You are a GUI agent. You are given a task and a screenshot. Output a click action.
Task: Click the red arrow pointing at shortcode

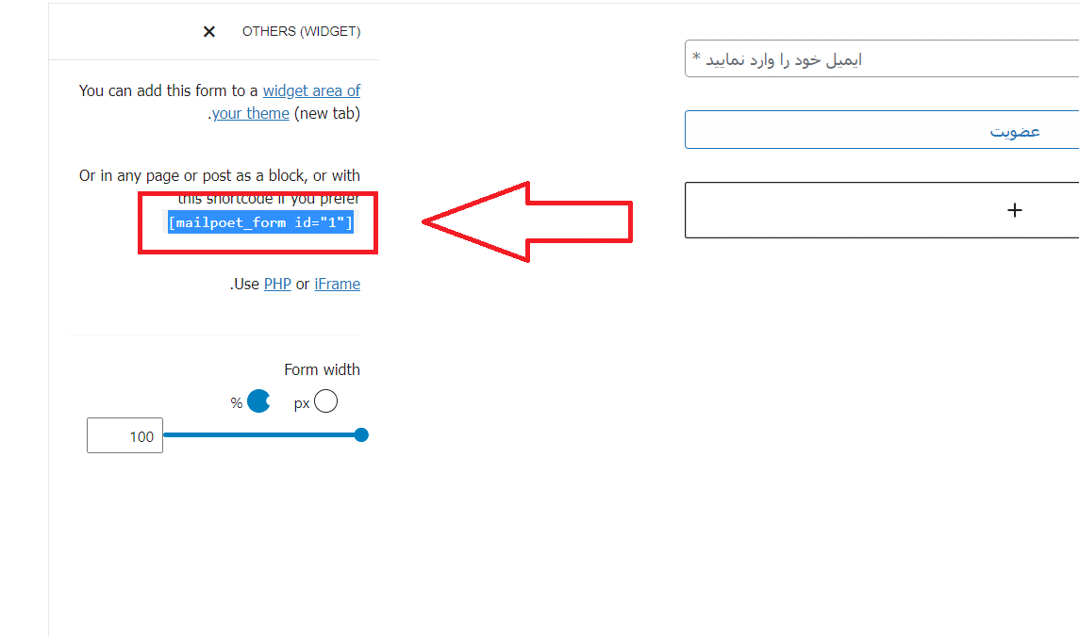click(x=526, y=222)
